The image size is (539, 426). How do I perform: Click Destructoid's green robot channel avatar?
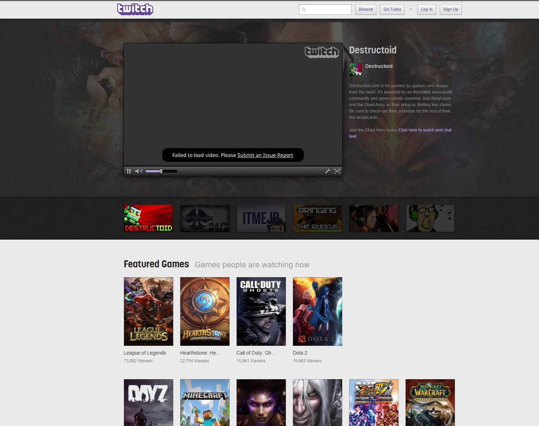[x=354, y=69]
